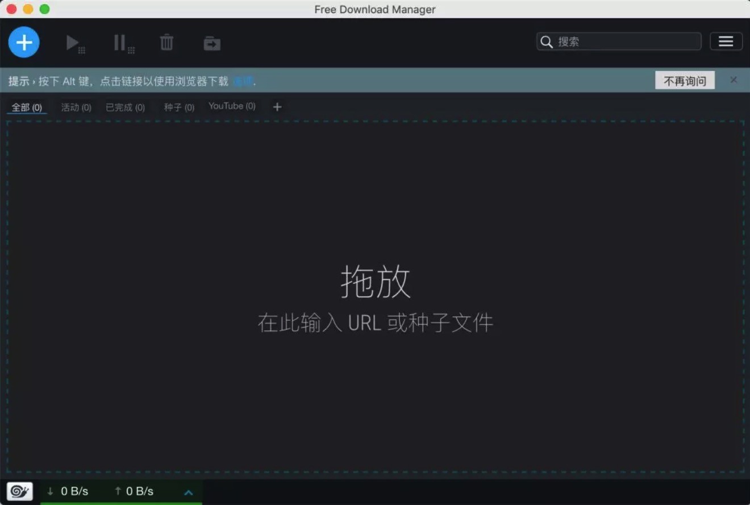This screenshot has height=505, width=750.
Task: Open the blue link in the tip banner
Action: click(x=243, y=81)
